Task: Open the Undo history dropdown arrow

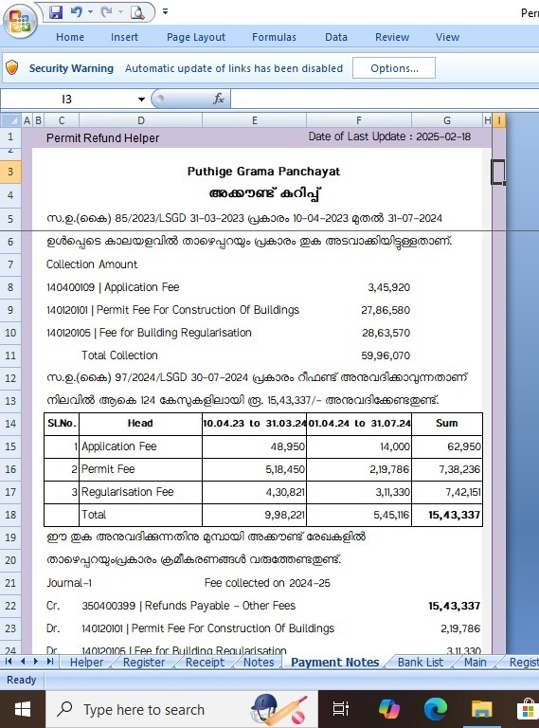Action: (x=90, y=12)
